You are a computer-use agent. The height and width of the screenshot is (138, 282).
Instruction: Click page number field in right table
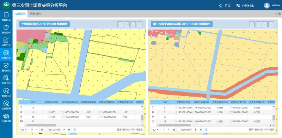pyautogui.click(x=178, y=130)
